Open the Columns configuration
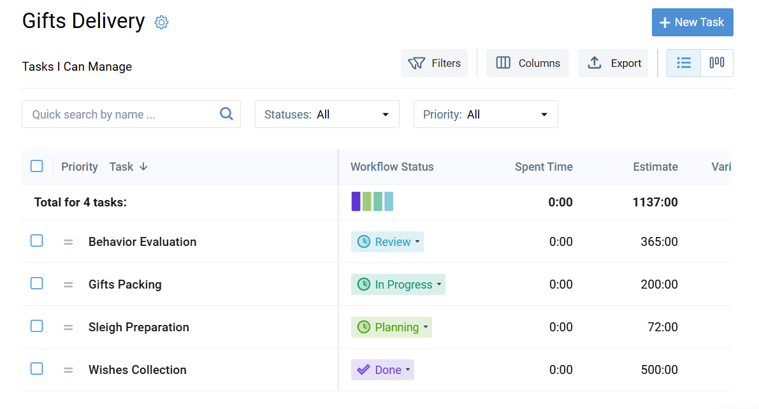The height and width of the screenshot is (409, 759). 527,63
